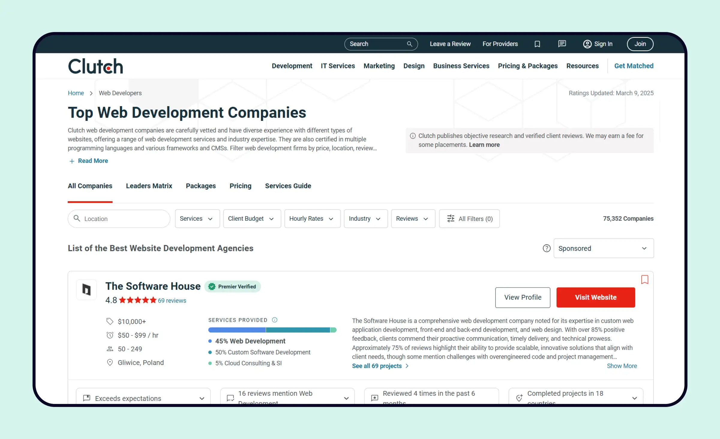Click info icon next to Services Provided
Screen dimensions: 720x439
pyautogui.click(x=274, y=320)
